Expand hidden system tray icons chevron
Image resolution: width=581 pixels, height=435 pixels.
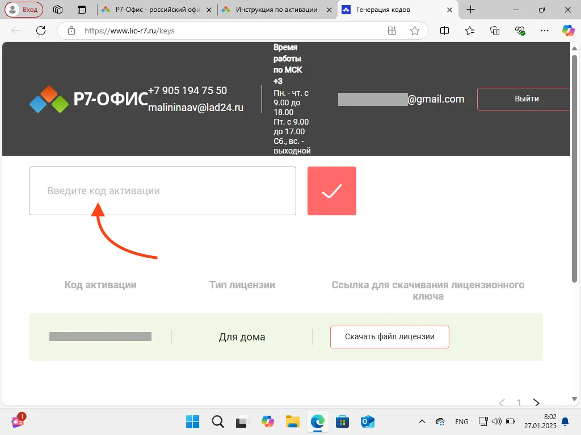pyautogui.click(x=422, y=421)
